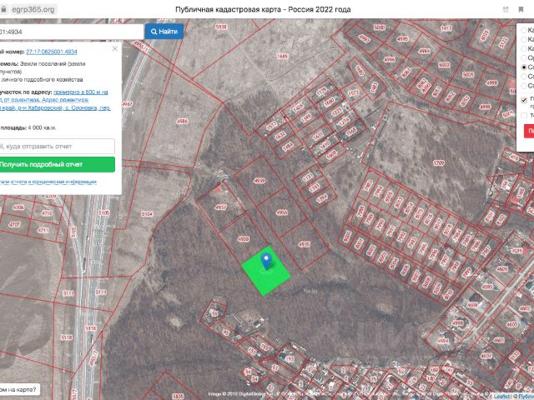The width and height of the screenshot is (534, 400).
Task: Click the egrp365.org address field
Action: [33, 9]
